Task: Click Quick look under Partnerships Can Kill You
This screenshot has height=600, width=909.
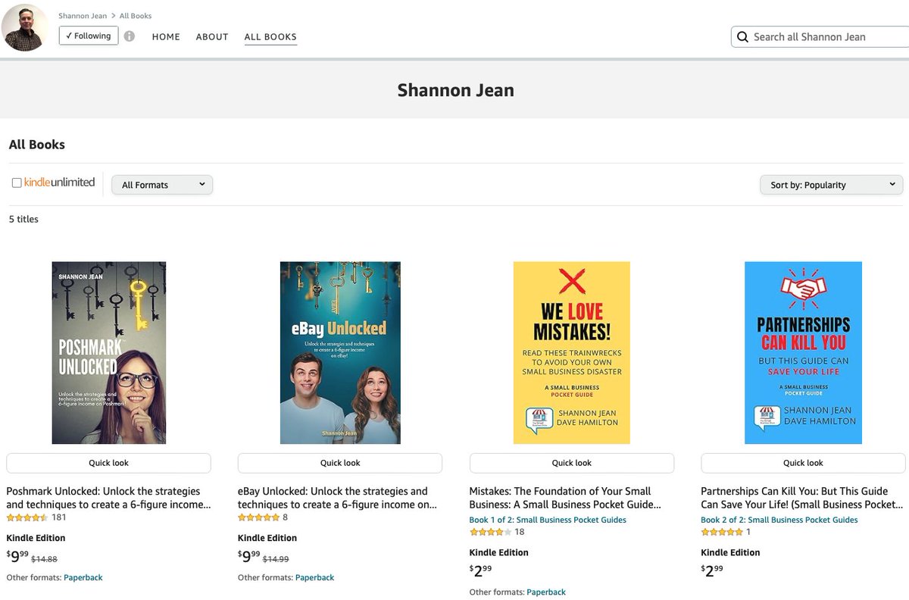Action: [803, 463]
